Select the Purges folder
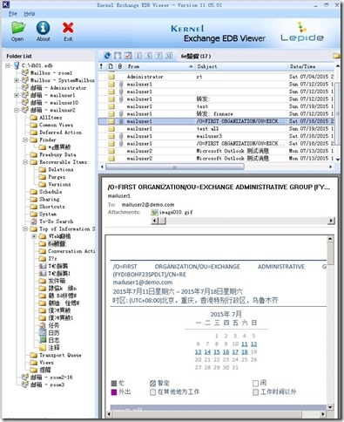Screen dimensions: 344x422 click(57, 177)
